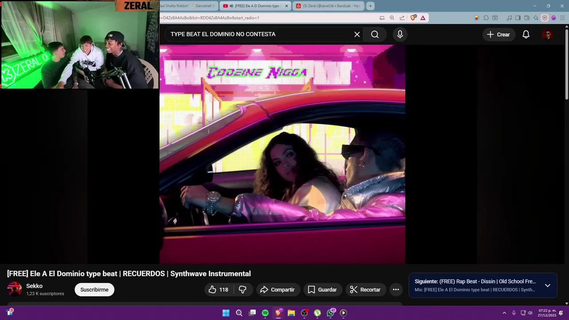Open Spotify from the taskbar
This screenshot has width=569, height=320.
tap(265, 313)
